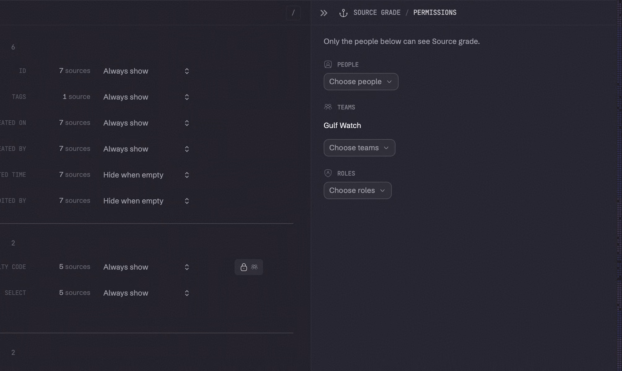Go to SOURCE GRADE breadcrumb
Screen dimensions: 622x371
377,13
